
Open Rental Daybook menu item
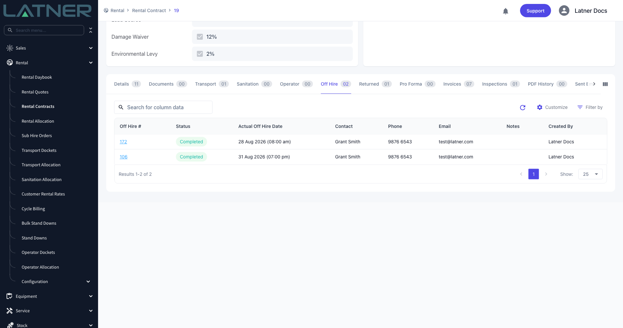[37, 77]
